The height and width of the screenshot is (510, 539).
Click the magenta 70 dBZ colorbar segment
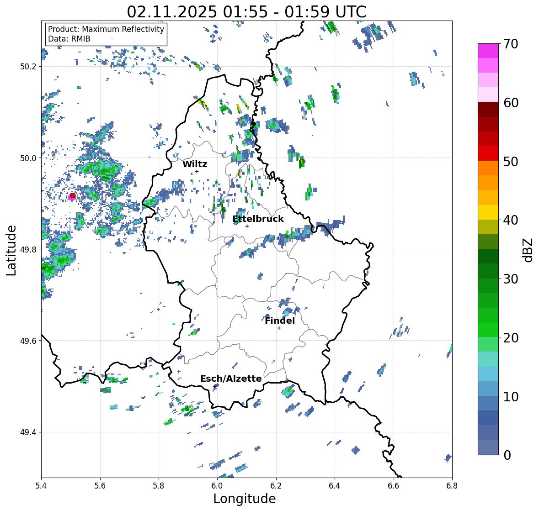click(x=488, y=51)
